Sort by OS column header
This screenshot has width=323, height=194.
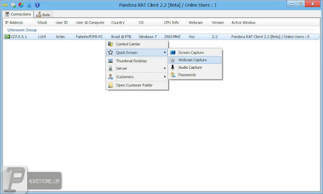click(x=141, y=23)
